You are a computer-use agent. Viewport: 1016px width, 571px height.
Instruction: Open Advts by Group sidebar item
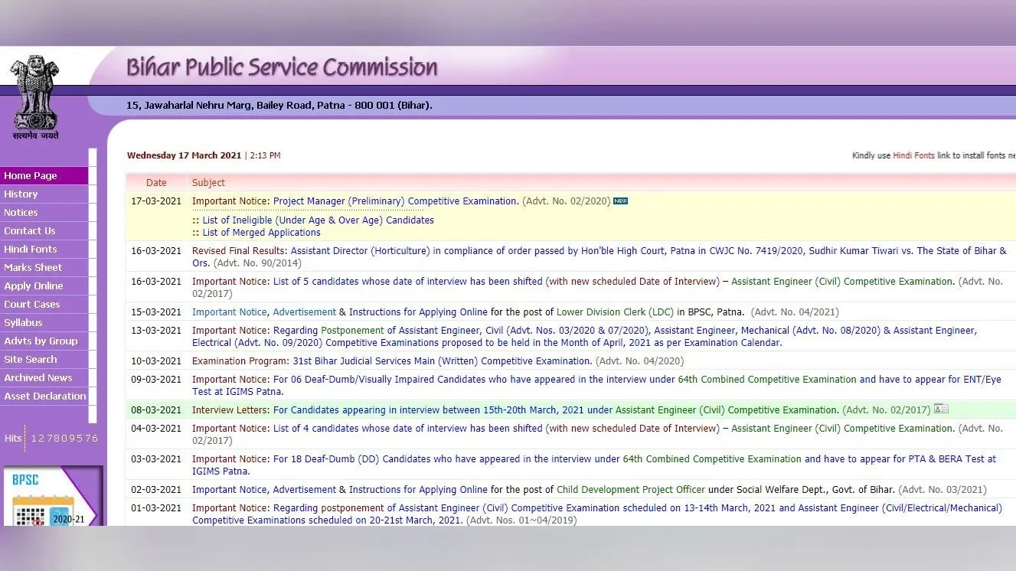click(44, 341)
